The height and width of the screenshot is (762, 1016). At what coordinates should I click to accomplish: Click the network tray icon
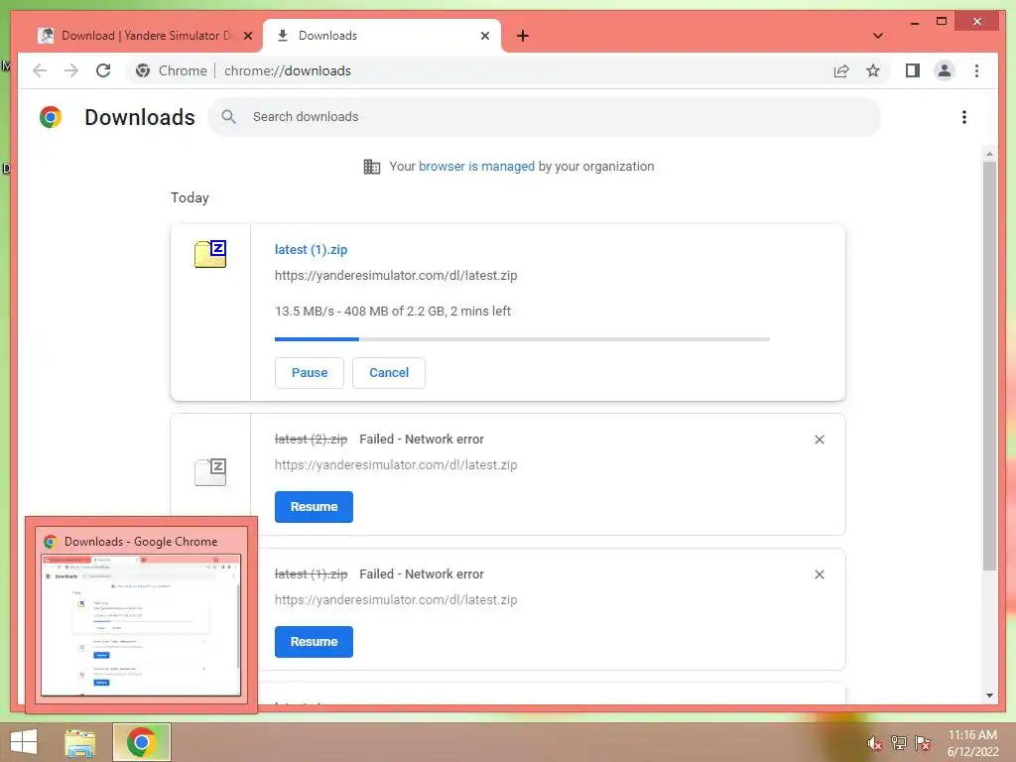(x=899, y=742)
